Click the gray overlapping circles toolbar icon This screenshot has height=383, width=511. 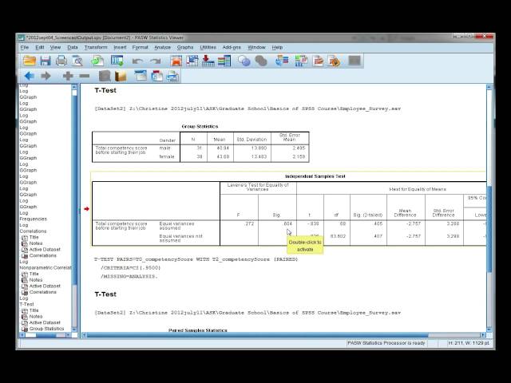[261, 61]
